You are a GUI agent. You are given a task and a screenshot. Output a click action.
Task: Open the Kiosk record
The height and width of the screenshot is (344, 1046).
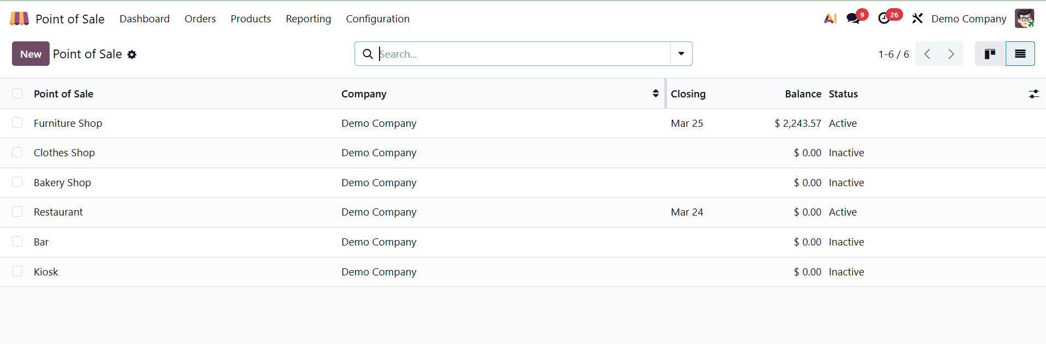point(46,272)
